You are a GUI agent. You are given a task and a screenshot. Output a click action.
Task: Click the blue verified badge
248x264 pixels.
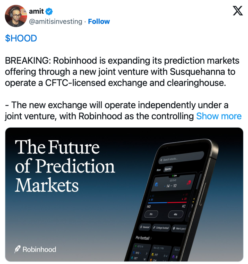pos(49,11)
